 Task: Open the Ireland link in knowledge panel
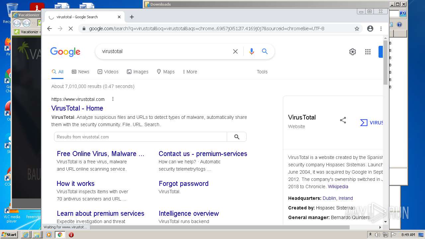(x=346, y=198)
